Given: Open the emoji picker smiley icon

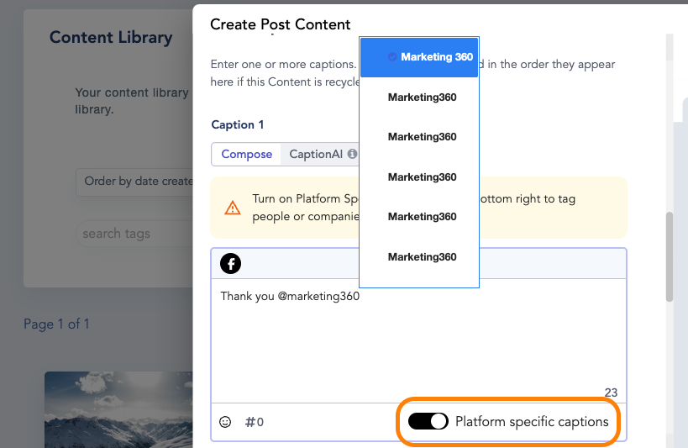Looking at the screenshot, I should [225, 422].
